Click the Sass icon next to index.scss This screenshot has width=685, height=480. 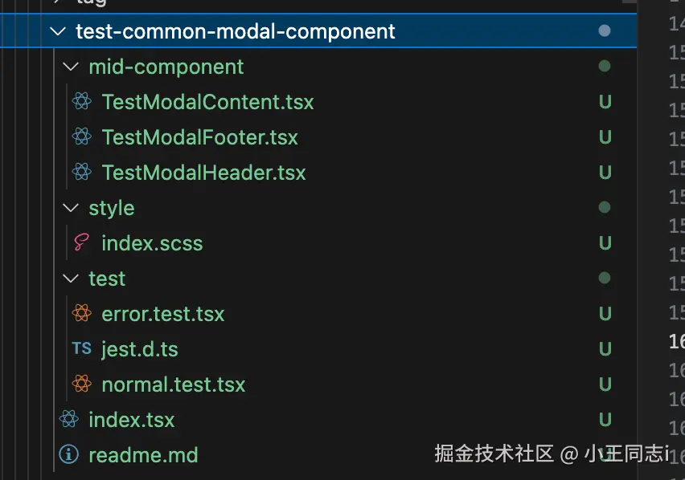(x=81, y=243)
